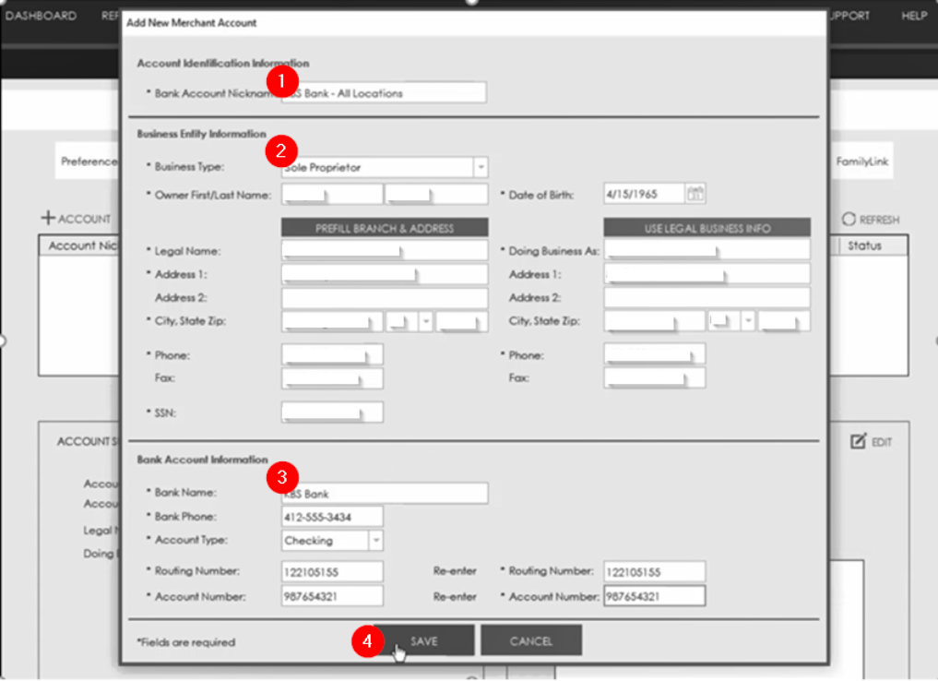
Task: Open the Account Type dropdown
Action: coord(376,541)
